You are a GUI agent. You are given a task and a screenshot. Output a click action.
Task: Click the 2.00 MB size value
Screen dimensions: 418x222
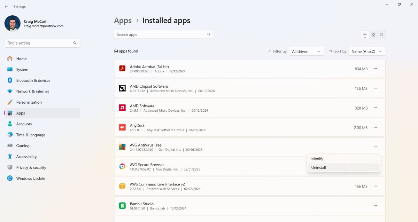pyautogui.click(x=361, y=128)
